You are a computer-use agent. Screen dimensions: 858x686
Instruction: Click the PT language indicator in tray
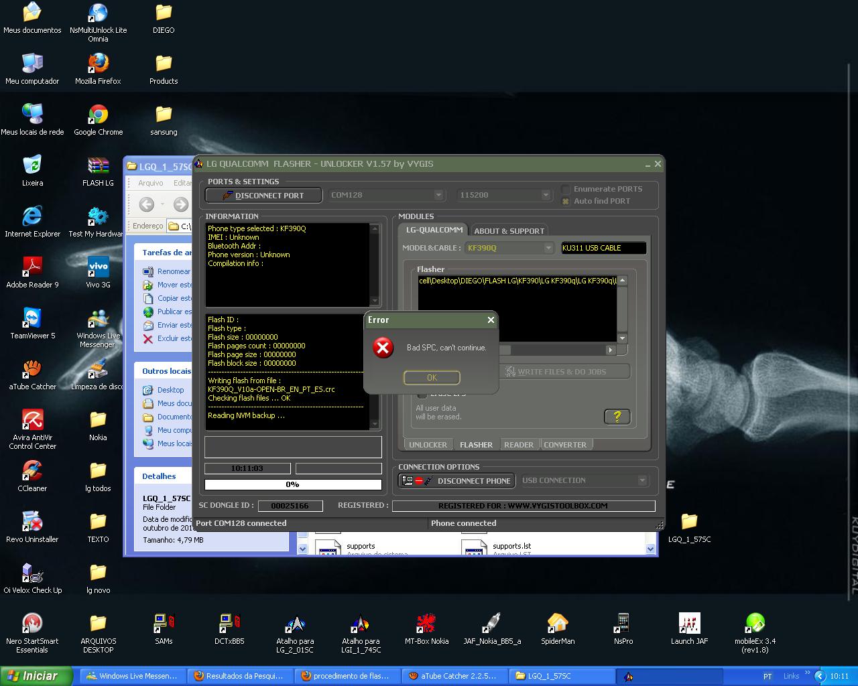point(768,676)
